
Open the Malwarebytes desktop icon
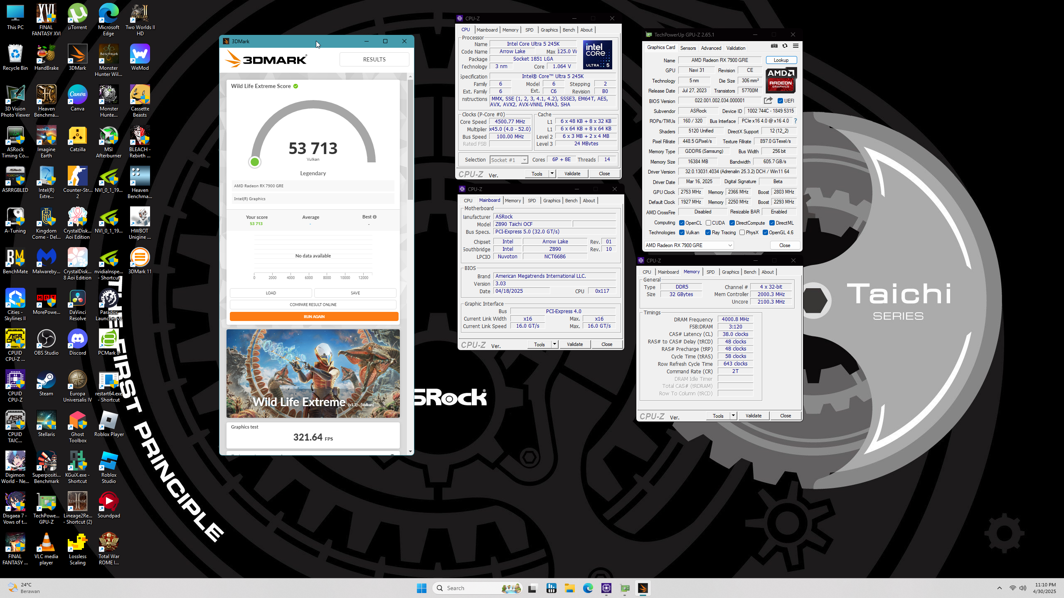(46, 261)
